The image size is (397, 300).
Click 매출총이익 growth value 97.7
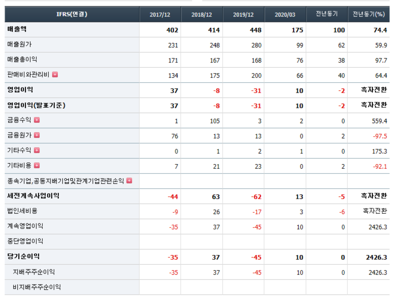(381, 61)
